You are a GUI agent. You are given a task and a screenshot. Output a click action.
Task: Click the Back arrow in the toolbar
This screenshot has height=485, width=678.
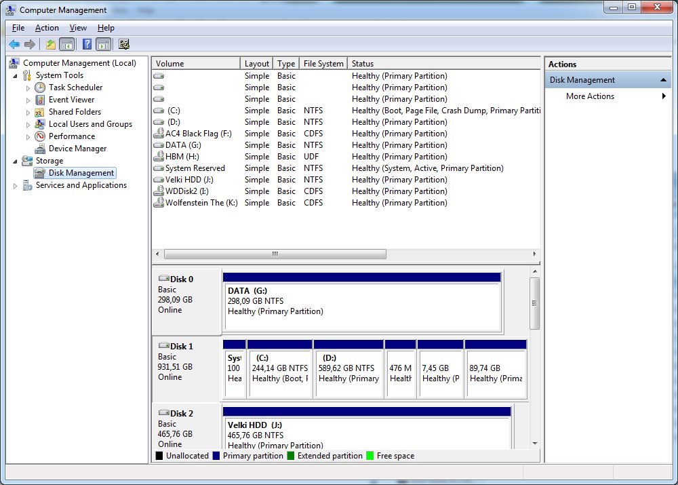point(14,45)
